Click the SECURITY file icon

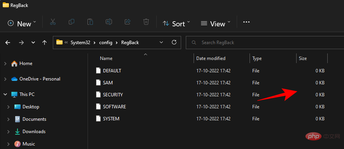pyautogui.click(x=98, y=94)
